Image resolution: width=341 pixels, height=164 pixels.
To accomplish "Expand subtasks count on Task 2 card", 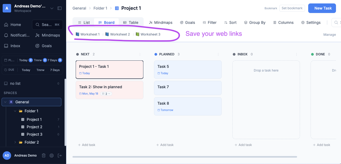I will tap(106, 94).
